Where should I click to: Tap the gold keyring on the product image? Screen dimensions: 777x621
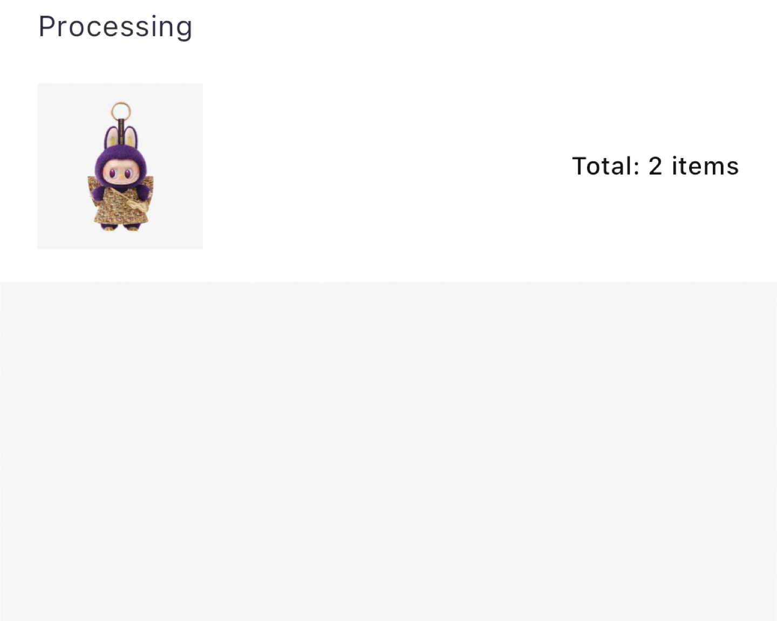pos(121,111)
